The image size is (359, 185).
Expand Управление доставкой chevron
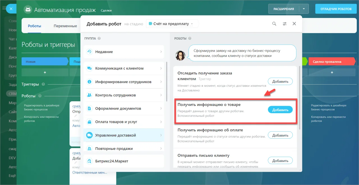point(161,135)
